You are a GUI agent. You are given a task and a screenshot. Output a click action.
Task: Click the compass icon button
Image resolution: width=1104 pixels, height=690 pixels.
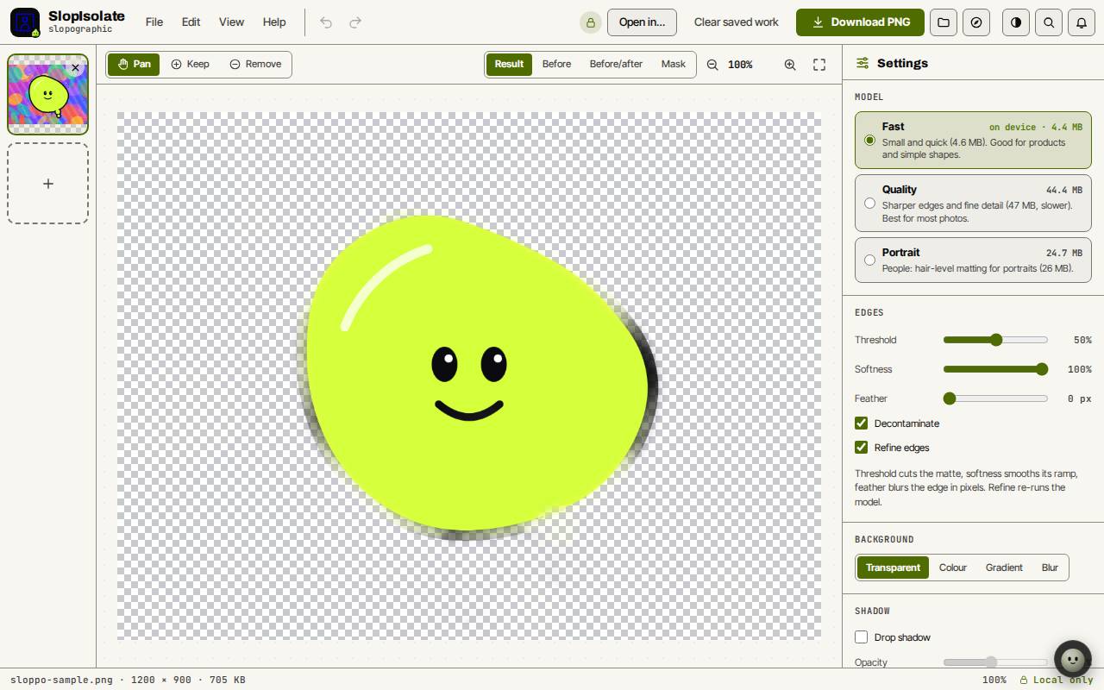pyautogui.click(x=976, y=22)
